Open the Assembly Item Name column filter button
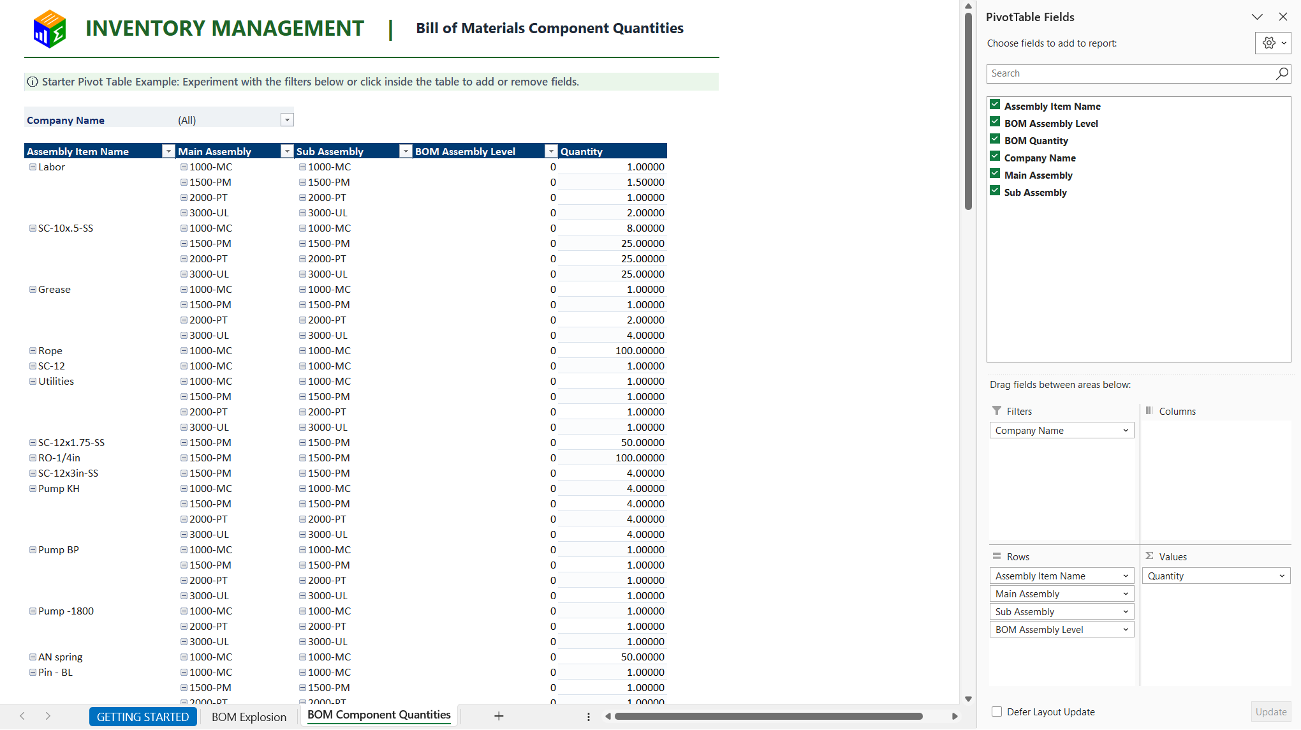 pos(168,151)
